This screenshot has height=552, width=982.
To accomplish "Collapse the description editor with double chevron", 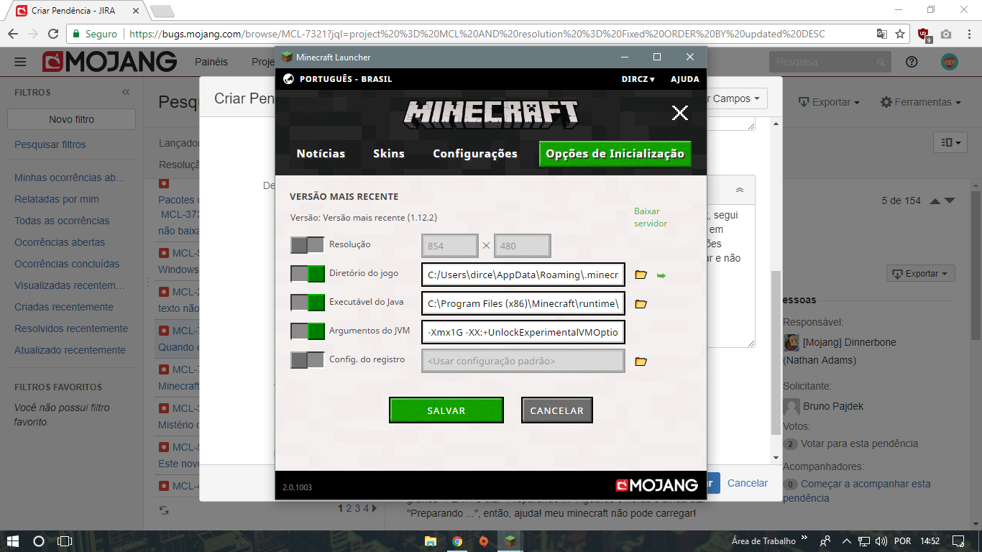I will point(740,190).
